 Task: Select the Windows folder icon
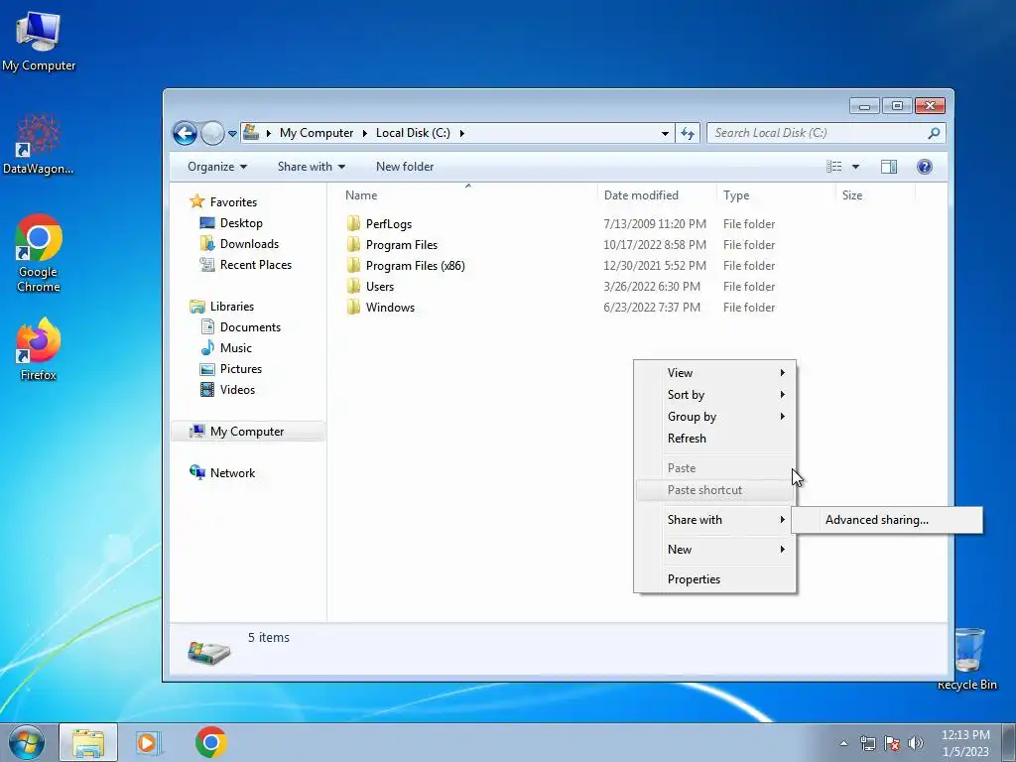[353, 308]
